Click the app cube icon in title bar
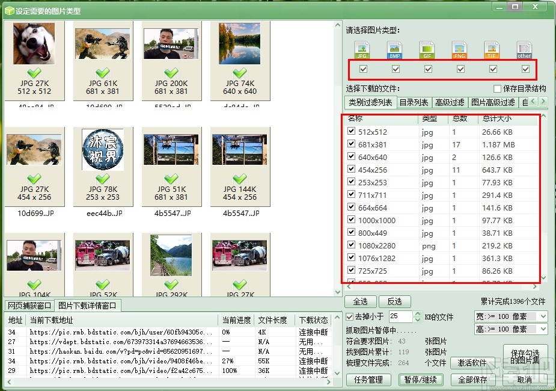 coord(10,11)
